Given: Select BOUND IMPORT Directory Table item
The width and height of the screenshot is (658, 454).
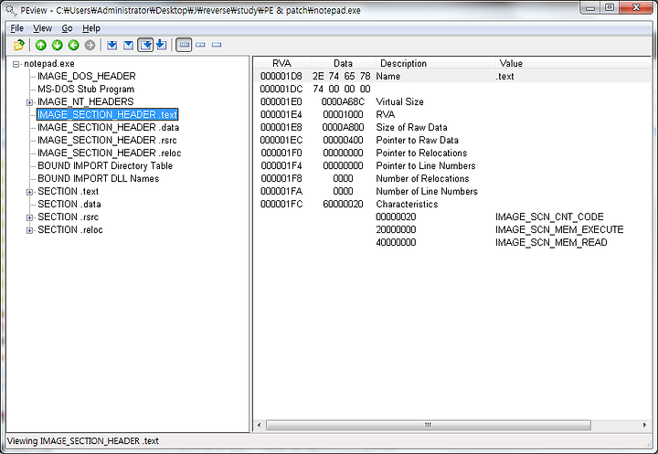Looking at the screenshot, I should [x=105, y=165].
